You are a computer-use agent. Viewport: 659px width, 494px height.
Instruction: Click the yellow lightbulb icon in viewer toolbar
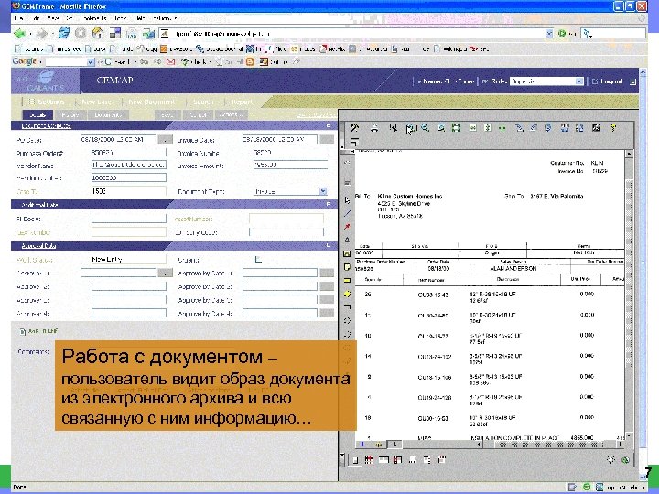click(613, 128)
